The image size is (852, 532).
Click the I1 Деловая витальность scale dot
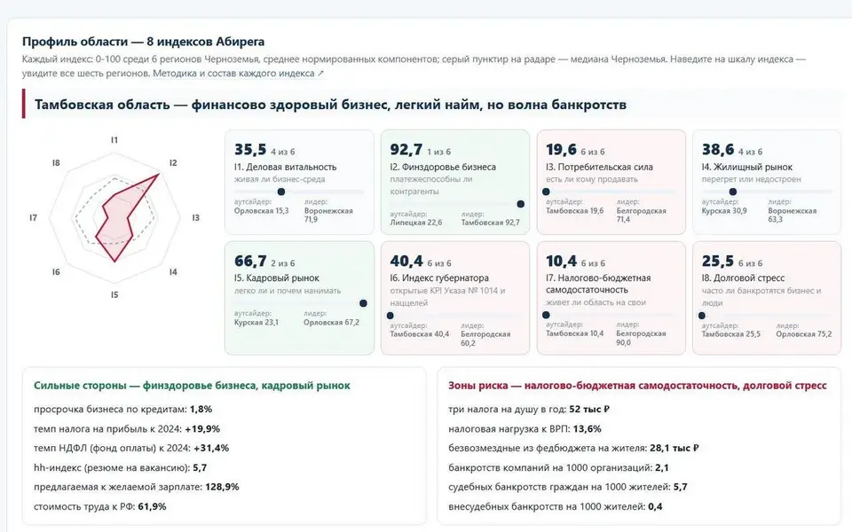pos(281,192)
